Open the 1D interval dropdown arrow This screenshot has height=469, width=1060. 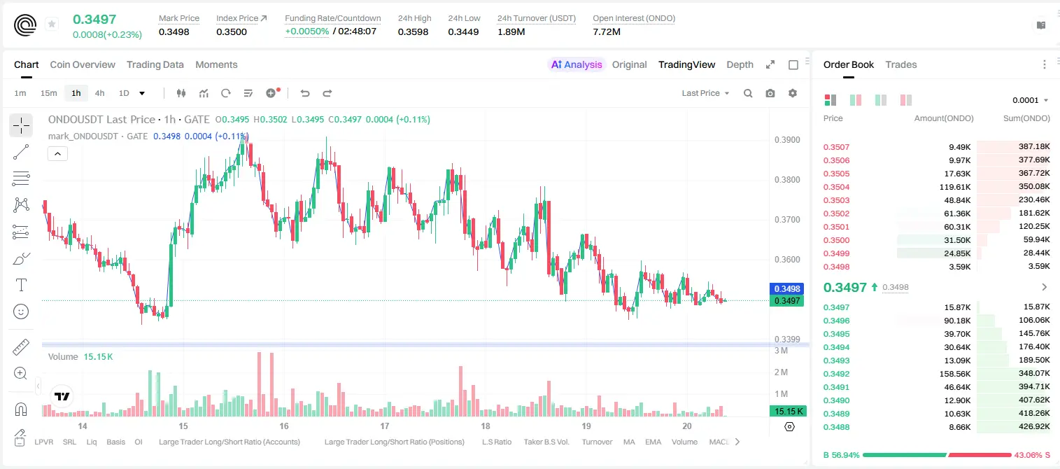coord(142,93)
